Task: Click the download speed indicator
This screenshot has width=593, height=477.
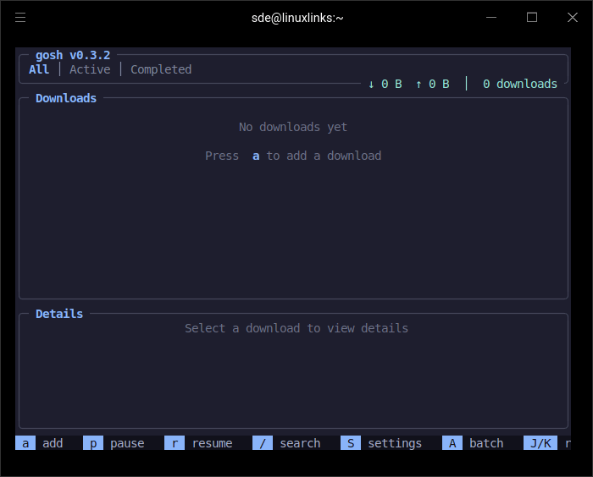Action: point(385,84)
